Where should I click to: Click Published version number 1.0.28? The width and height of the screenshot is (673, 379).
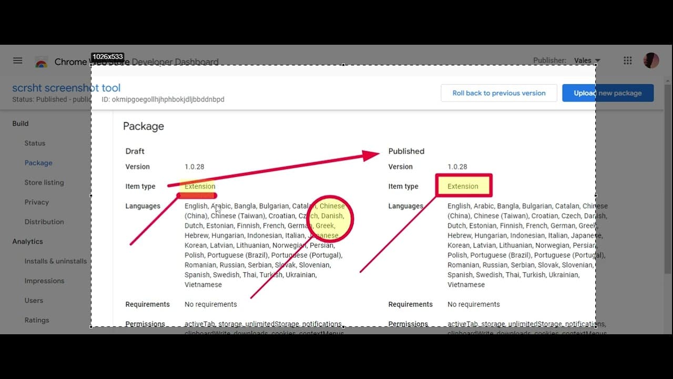pyautogui.click(x=457, y=166)
